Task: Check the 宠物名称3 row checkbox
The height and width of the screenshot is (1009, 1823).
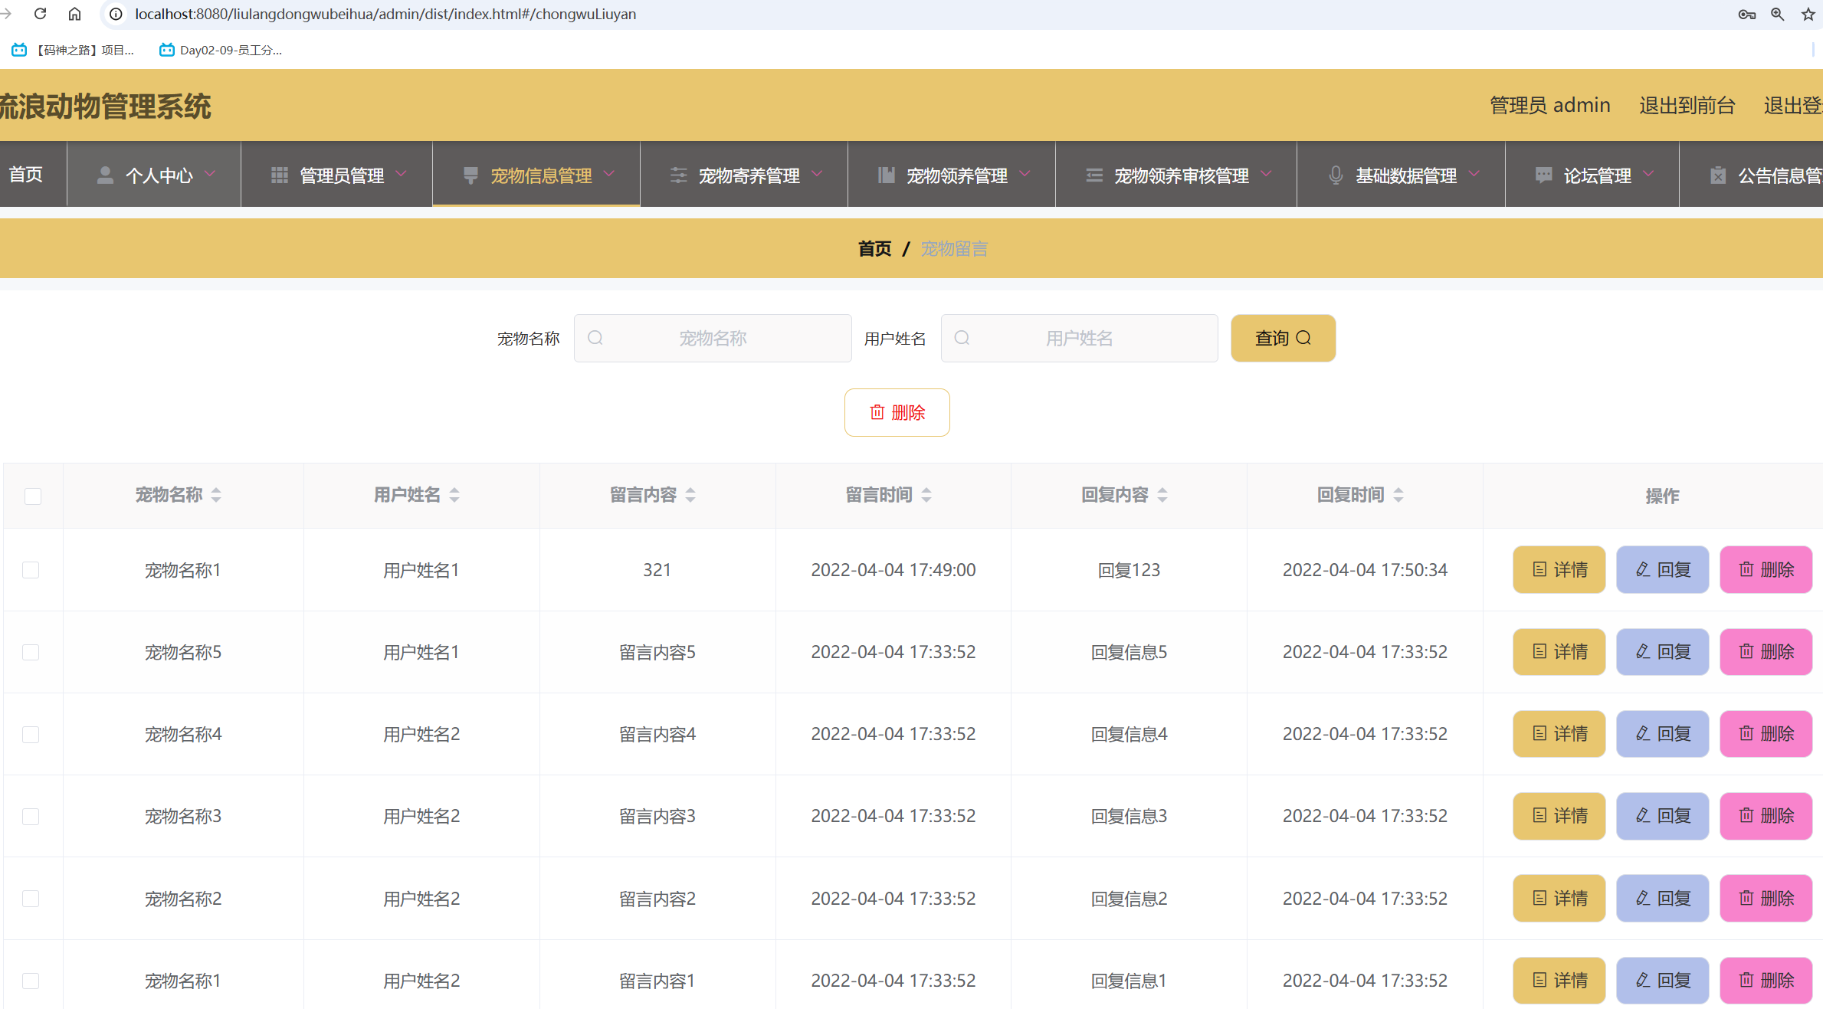Action: point(31,816)
